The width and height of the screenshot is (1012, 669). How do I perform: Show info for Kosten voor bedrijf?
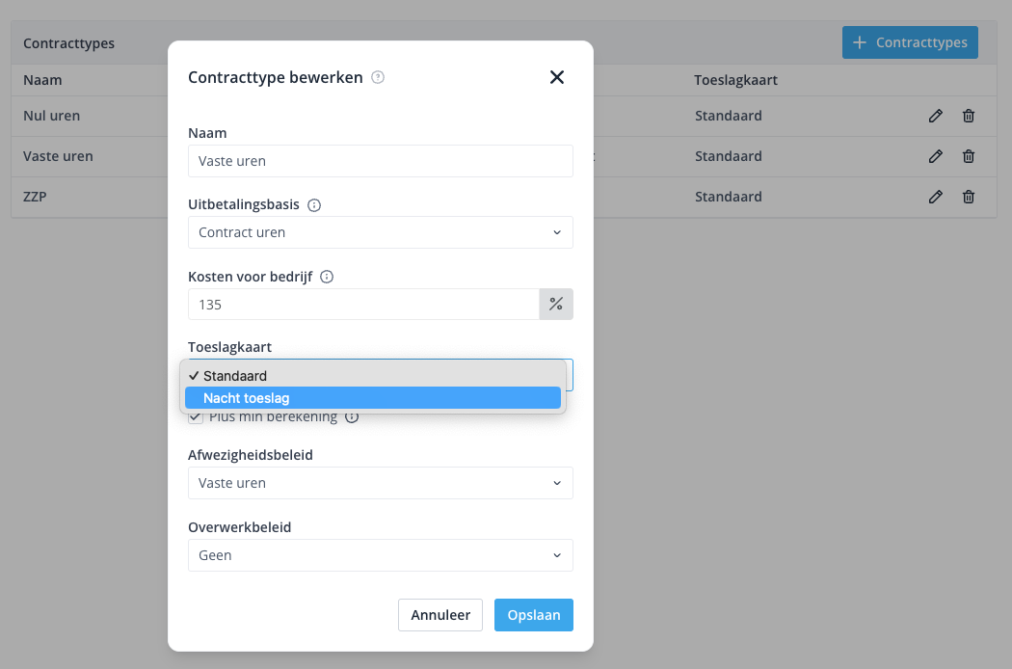click(327, 277)
